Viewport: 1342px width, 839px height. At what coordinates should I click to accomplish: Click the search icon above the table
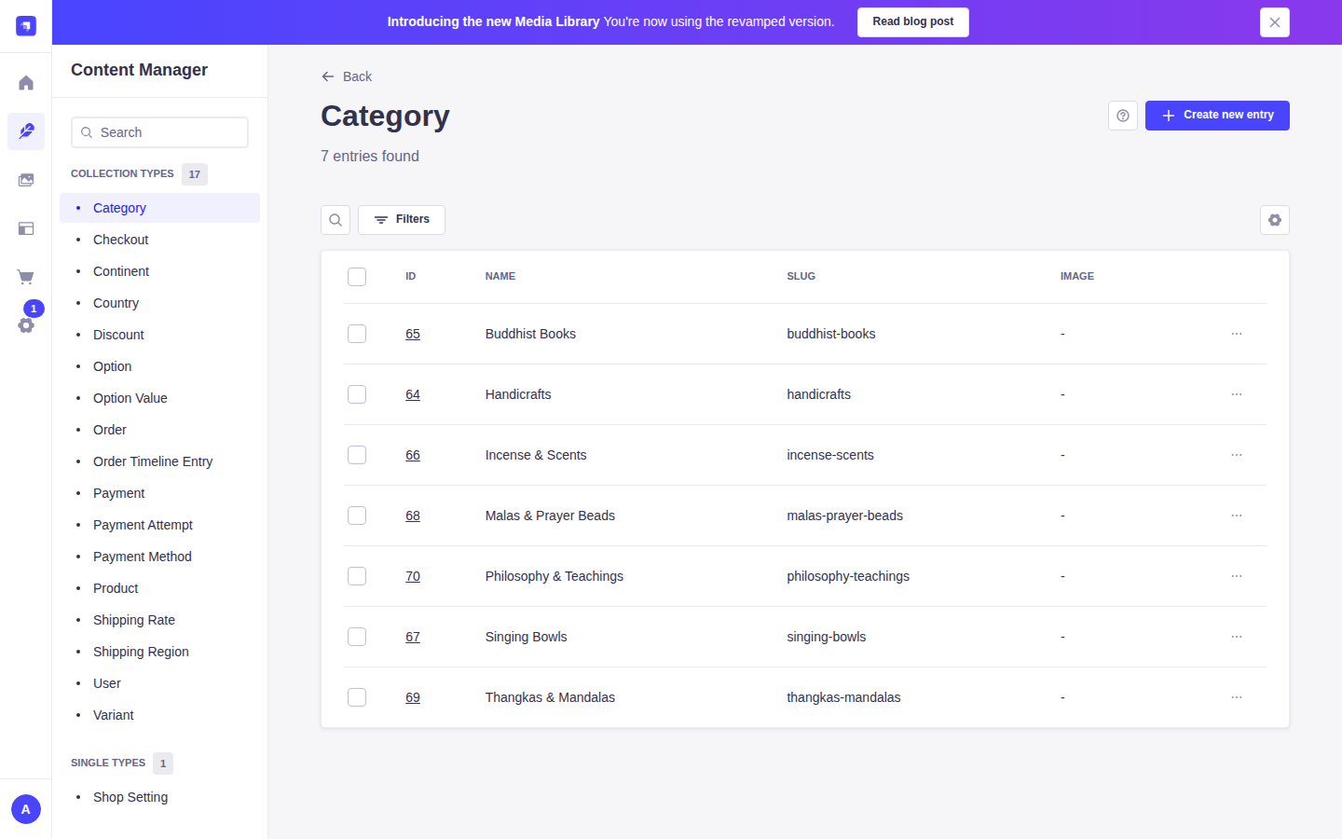click(335, 220)
